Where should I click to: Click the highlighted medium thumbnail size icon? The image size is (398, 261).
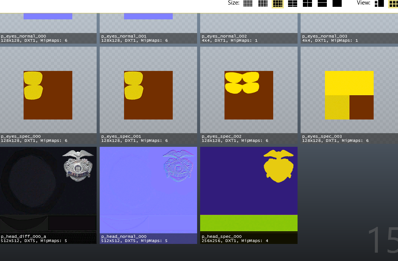[x=277, y=4]
